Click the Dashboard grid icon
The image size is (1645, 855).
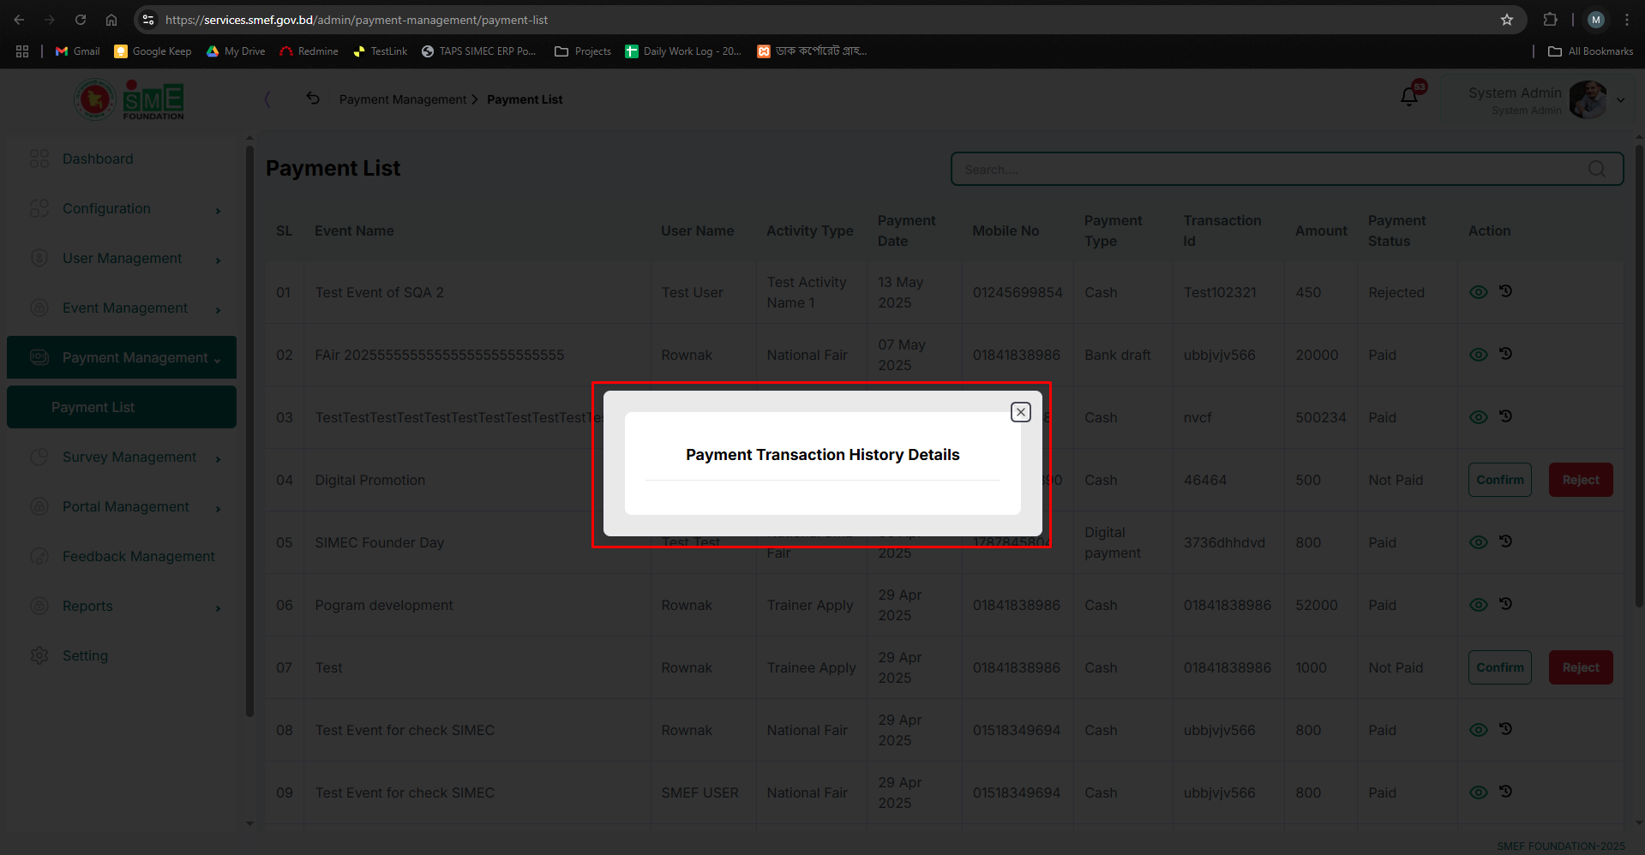point(39,158)
